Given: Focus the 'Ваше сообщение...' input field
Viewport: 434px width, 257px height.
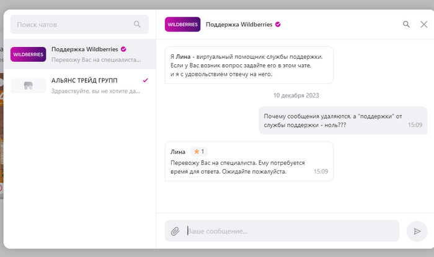Looking at the screenshot, I should tap(282, 231).
